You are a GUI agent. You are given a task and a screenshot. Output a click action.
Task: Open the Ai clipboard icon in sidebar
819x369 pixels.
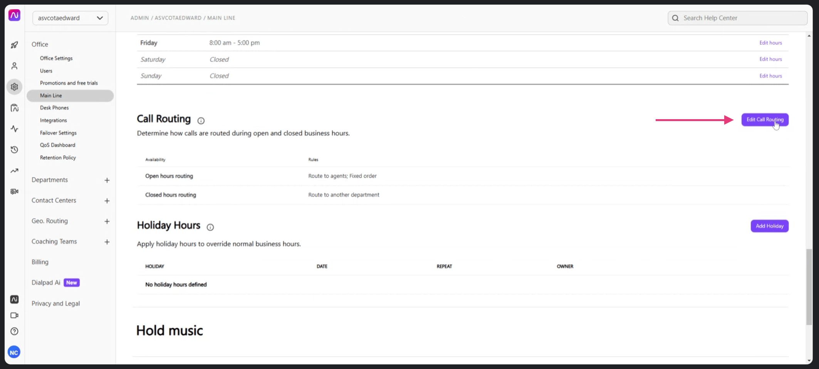[x=14, y=108]
